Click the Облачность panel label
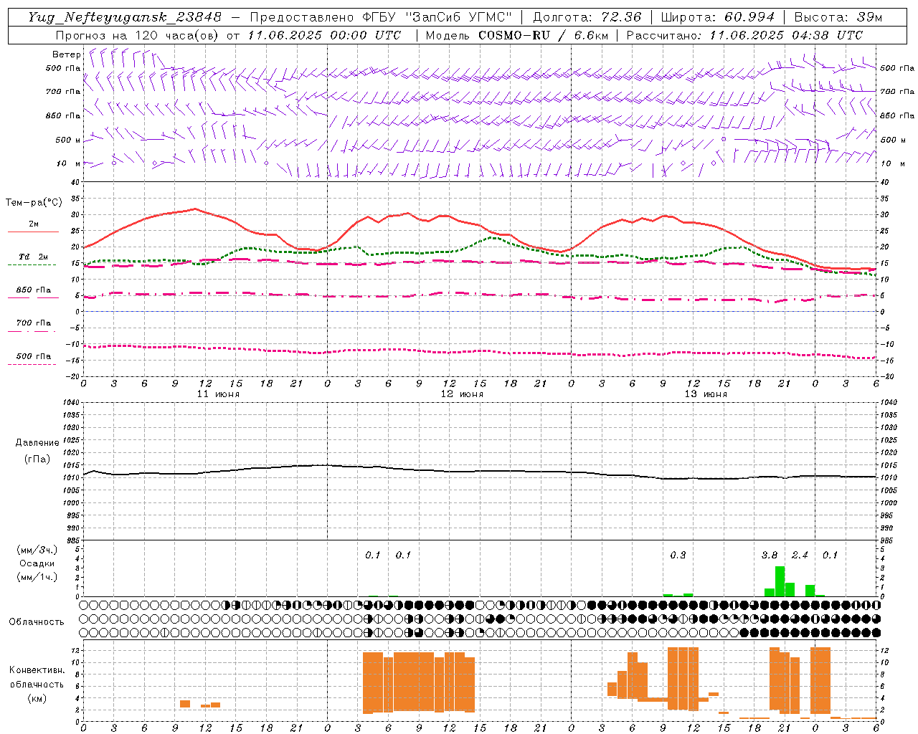 [37, 622]
